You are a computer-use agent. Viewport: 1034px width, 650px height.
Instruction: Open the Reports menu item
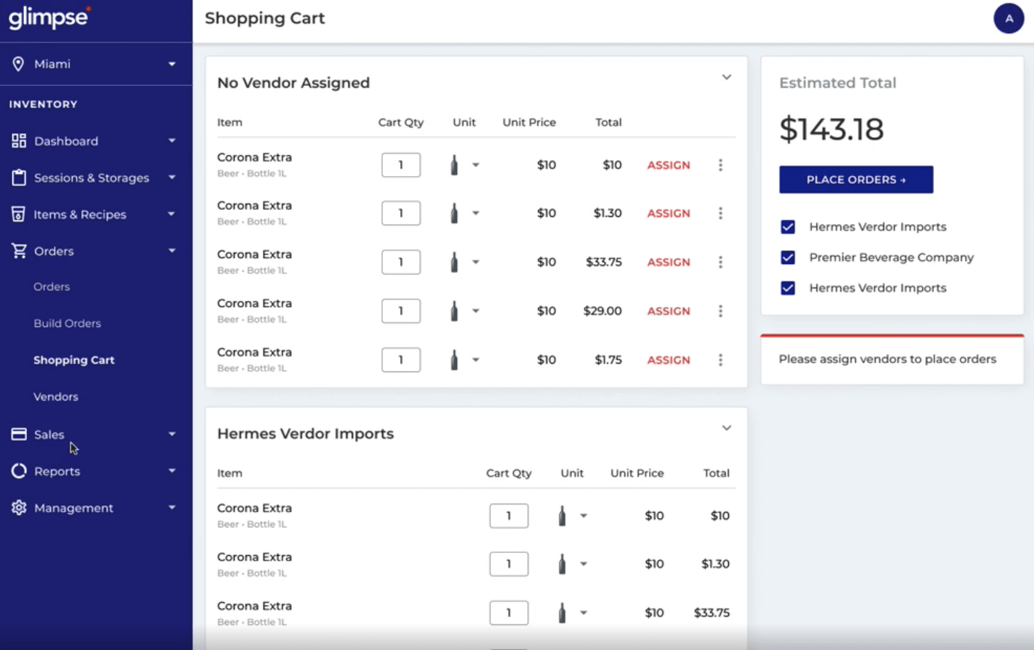tap(58, 471)
